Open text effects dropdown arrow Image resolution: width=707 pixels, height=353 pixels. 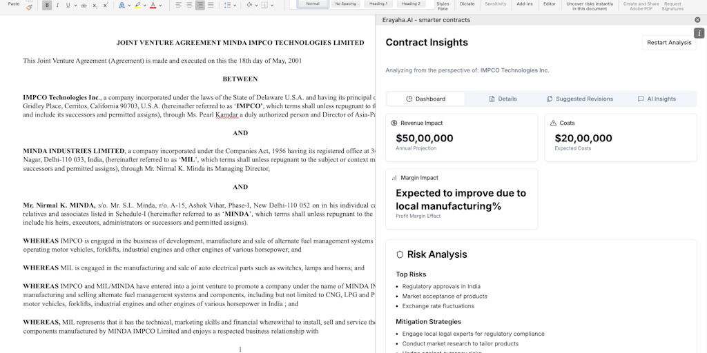(129, 6)
